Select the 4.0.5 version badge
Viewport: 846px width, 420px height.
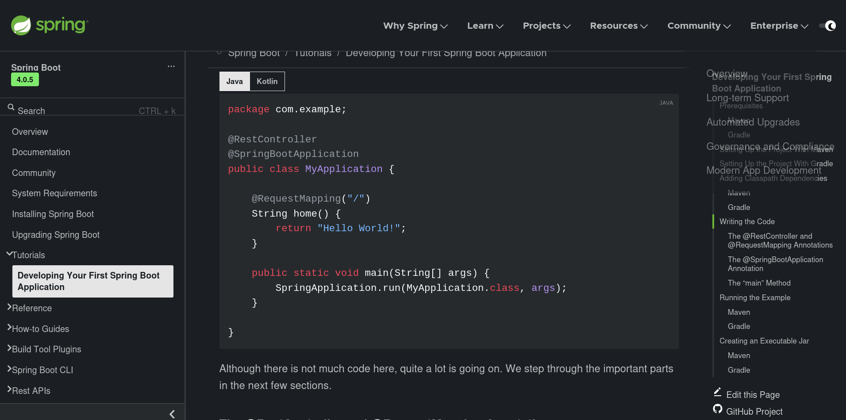pyautogui.click(x=25, y=80)
